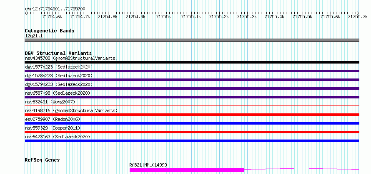The width and height of the screenshot is (371, 174).
Task: Click the purple dgv1577n223 variant bar
Action: [192, 71]
